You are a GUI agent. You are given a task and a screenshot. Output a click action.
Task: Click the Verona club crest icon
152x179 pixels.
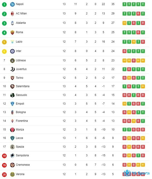click(x=12, y=174)
